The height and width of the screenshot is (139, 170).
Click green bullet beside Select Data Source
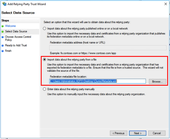coord(3,32)
